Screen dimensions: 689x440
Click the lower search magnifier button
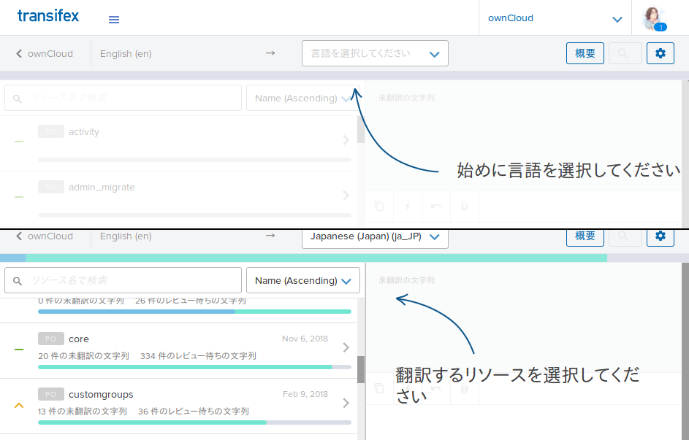click(x=625, y=237)
